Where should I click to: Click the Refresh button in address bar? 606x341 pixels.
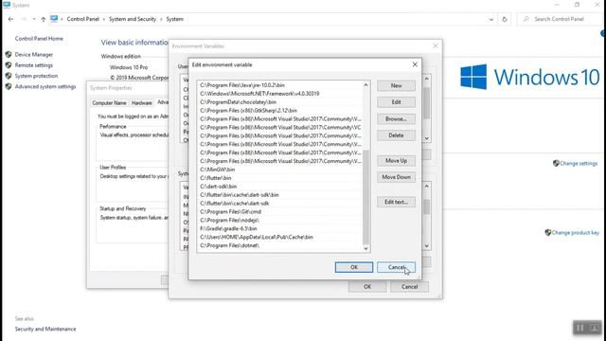(x=505, y=19)
